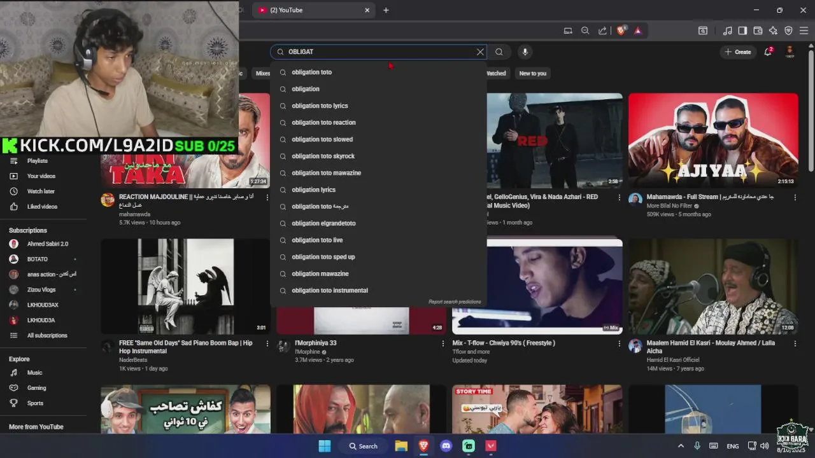Open the tab search icon in toolbar
815x458 pixels.
coord(703,31)
